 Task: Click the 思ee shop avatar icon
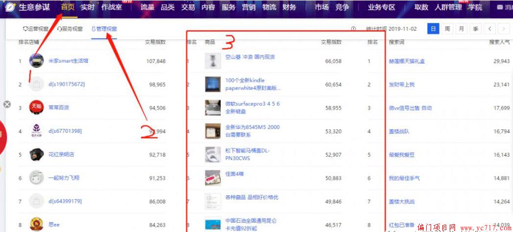pyautogui.click(x=36, y=225)
